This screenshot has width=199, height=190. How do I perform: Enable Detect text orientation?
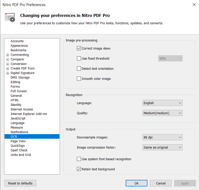pos(79,68)
